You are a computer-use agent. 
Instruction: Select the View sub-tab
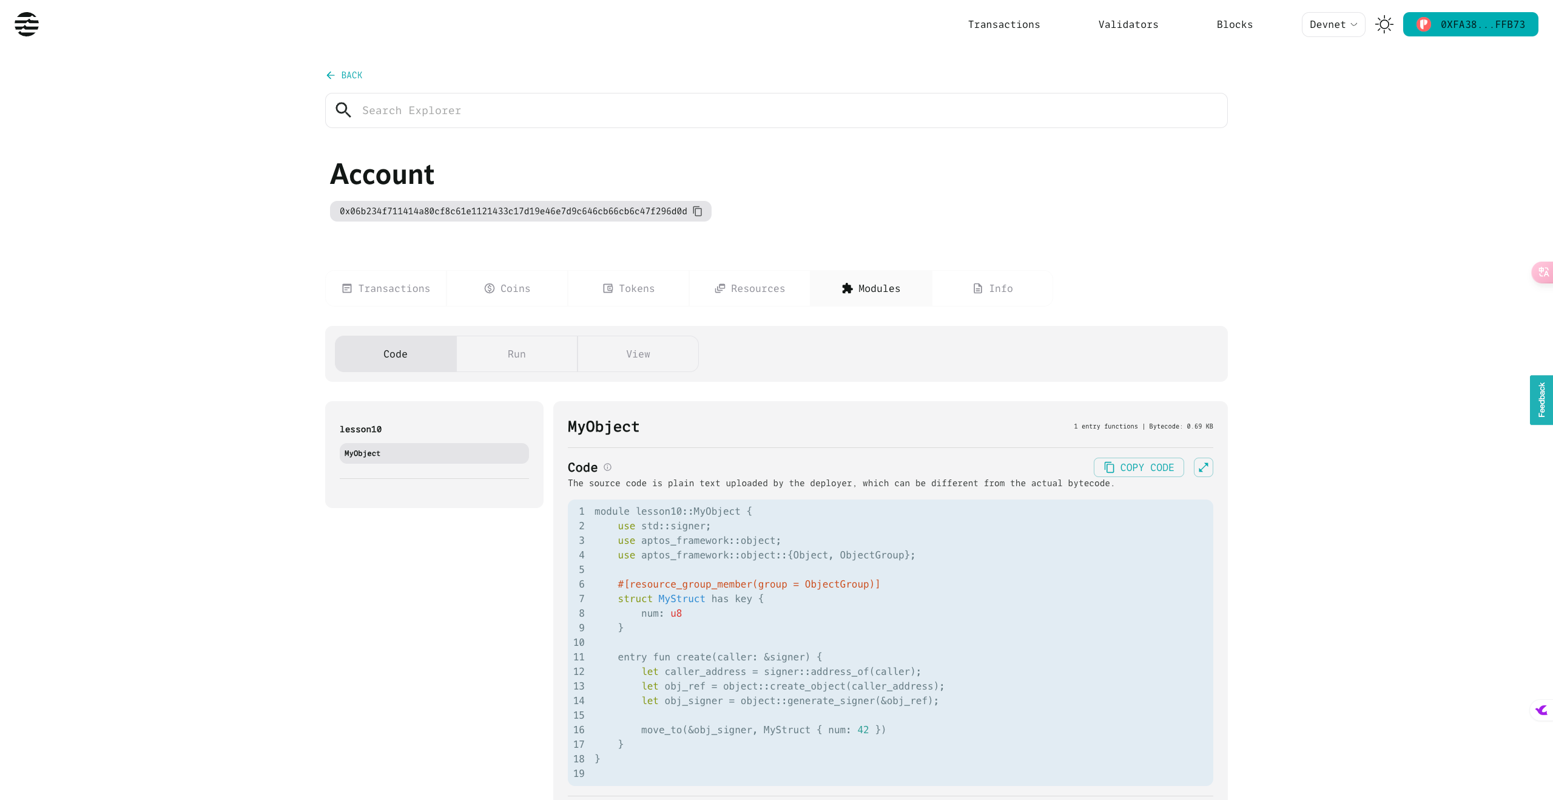click(x=638, y=354)
